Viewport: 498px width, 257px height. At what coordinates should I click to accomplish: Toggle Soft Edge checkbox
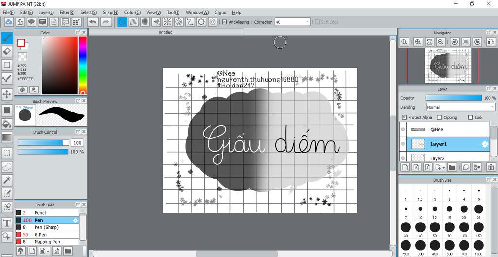coord(317,22)
